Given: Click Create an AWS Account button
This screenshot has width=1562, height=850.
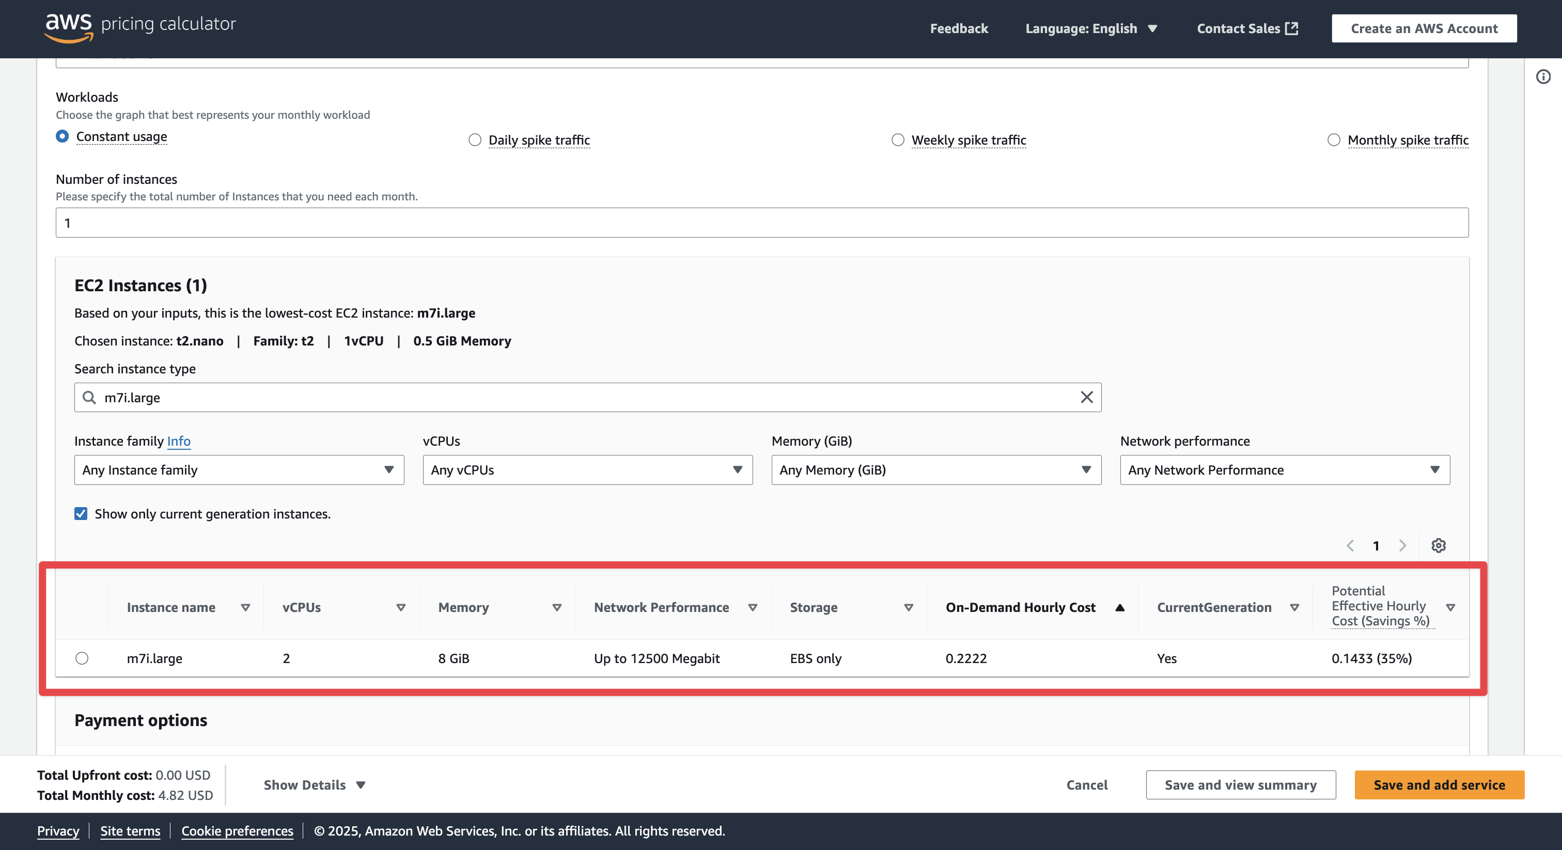Looking at the screenshot, I should [x=1424, y=28].
